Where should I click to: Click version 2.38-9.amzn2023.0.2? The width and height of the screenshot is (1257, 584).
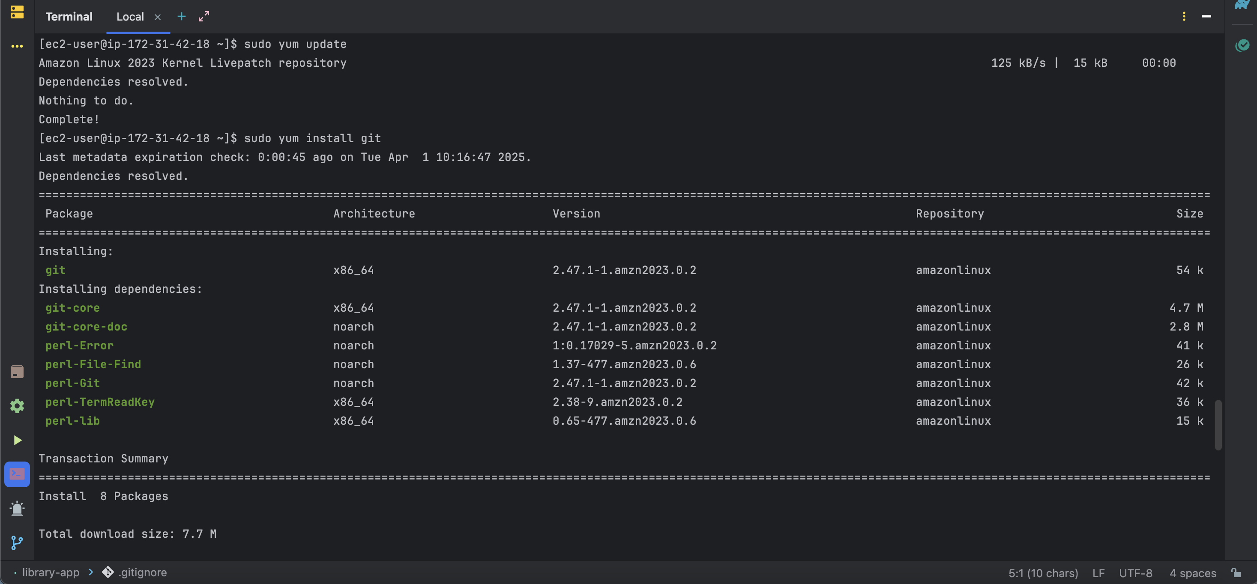pos(617,402)
